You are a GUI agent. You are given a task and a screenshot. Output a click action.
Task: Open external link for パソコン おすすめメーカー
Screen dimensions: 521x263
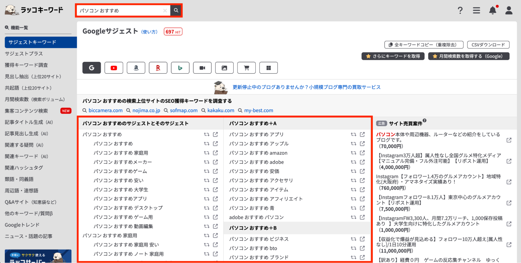pos(216,162)
